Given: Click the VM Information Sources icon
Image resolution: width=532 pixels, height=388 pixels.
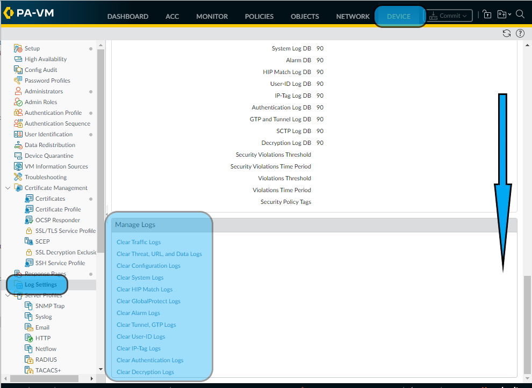Looking at the screenshot, I should pyautogui.click(x=18, y=166).
